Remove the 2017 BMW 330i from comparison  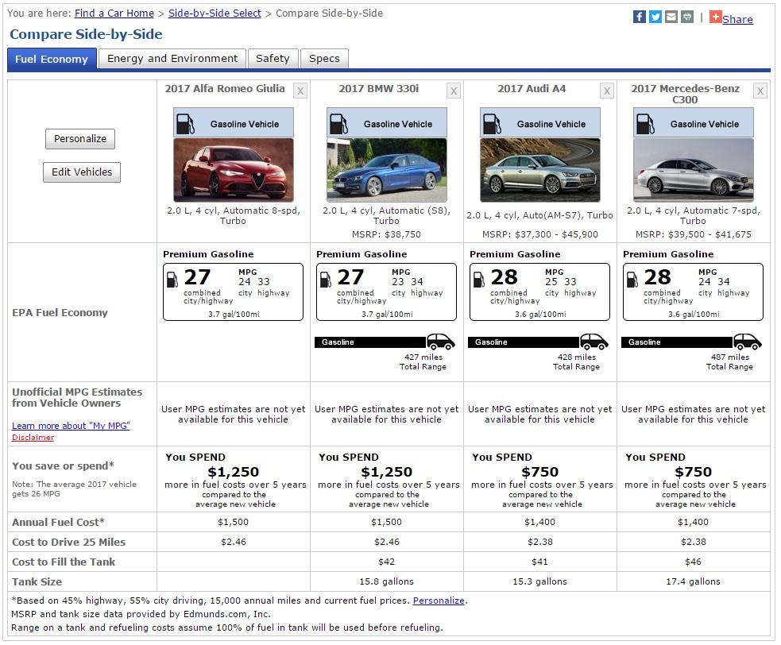454,91
